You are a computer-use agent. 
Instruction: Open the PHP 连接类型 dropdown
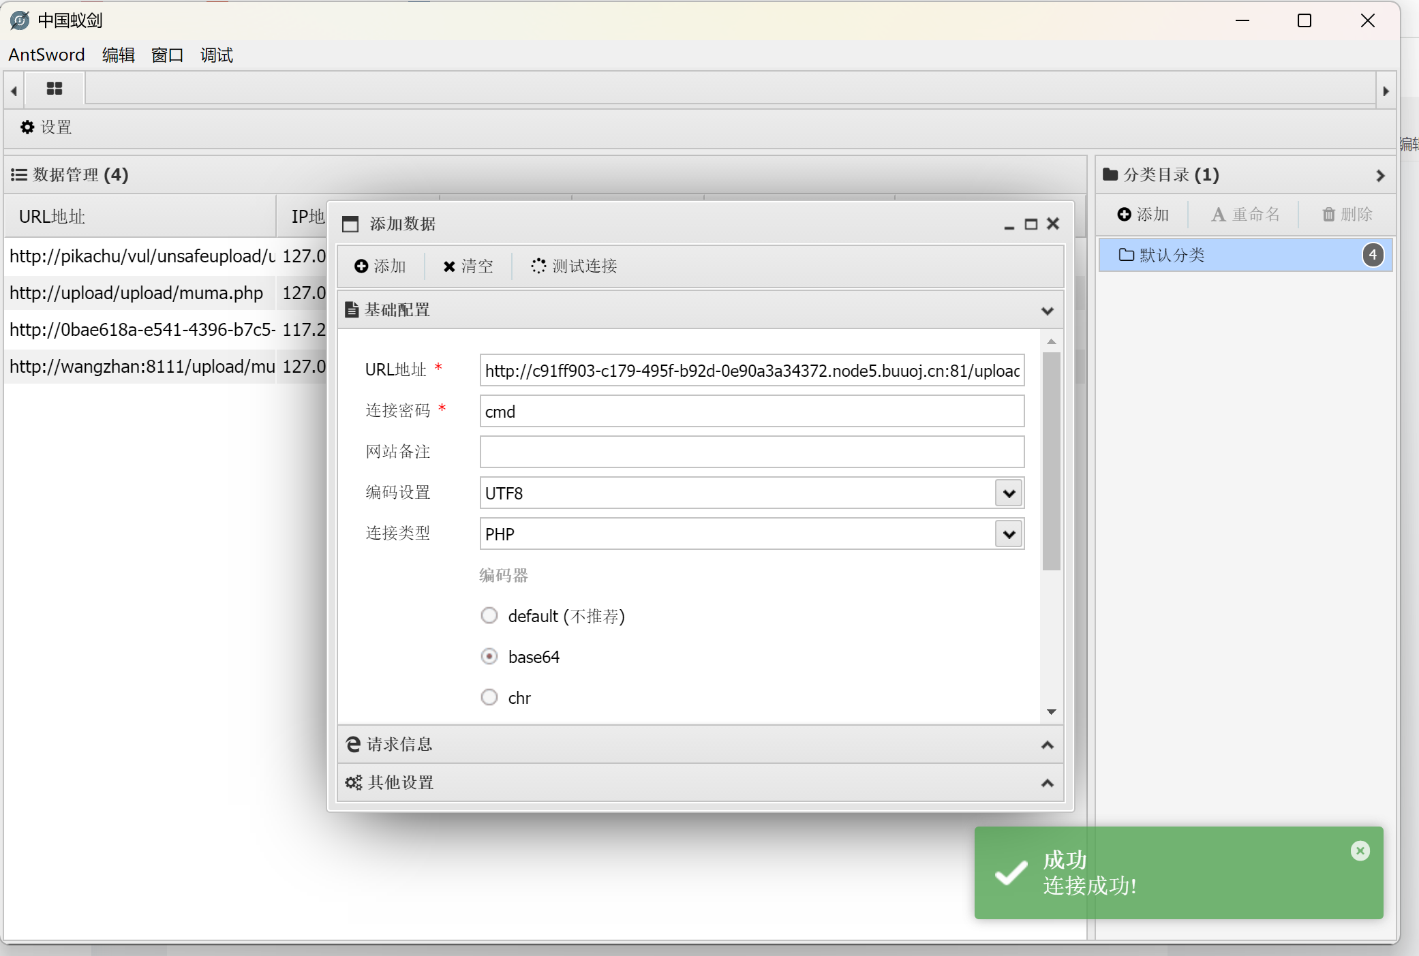point(1009,534)
